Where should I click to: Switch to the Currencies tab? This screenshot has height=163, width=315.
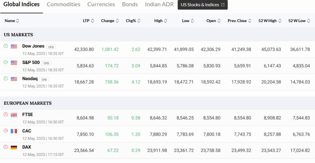(101, 4)
